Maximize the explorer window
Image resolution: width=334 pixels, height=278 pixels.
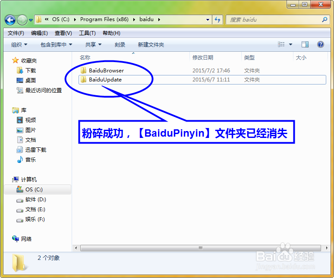[x=305, y=4]
